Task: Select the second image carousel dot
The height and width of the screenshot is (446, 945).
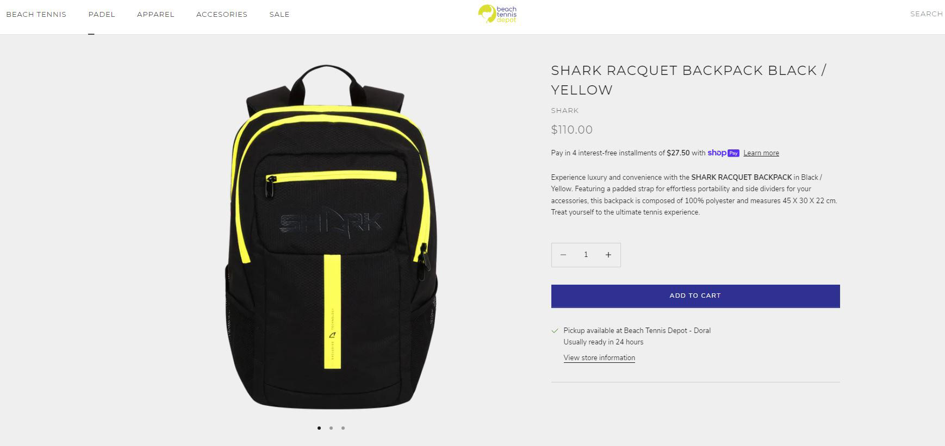Action: [x=331, y=428]
